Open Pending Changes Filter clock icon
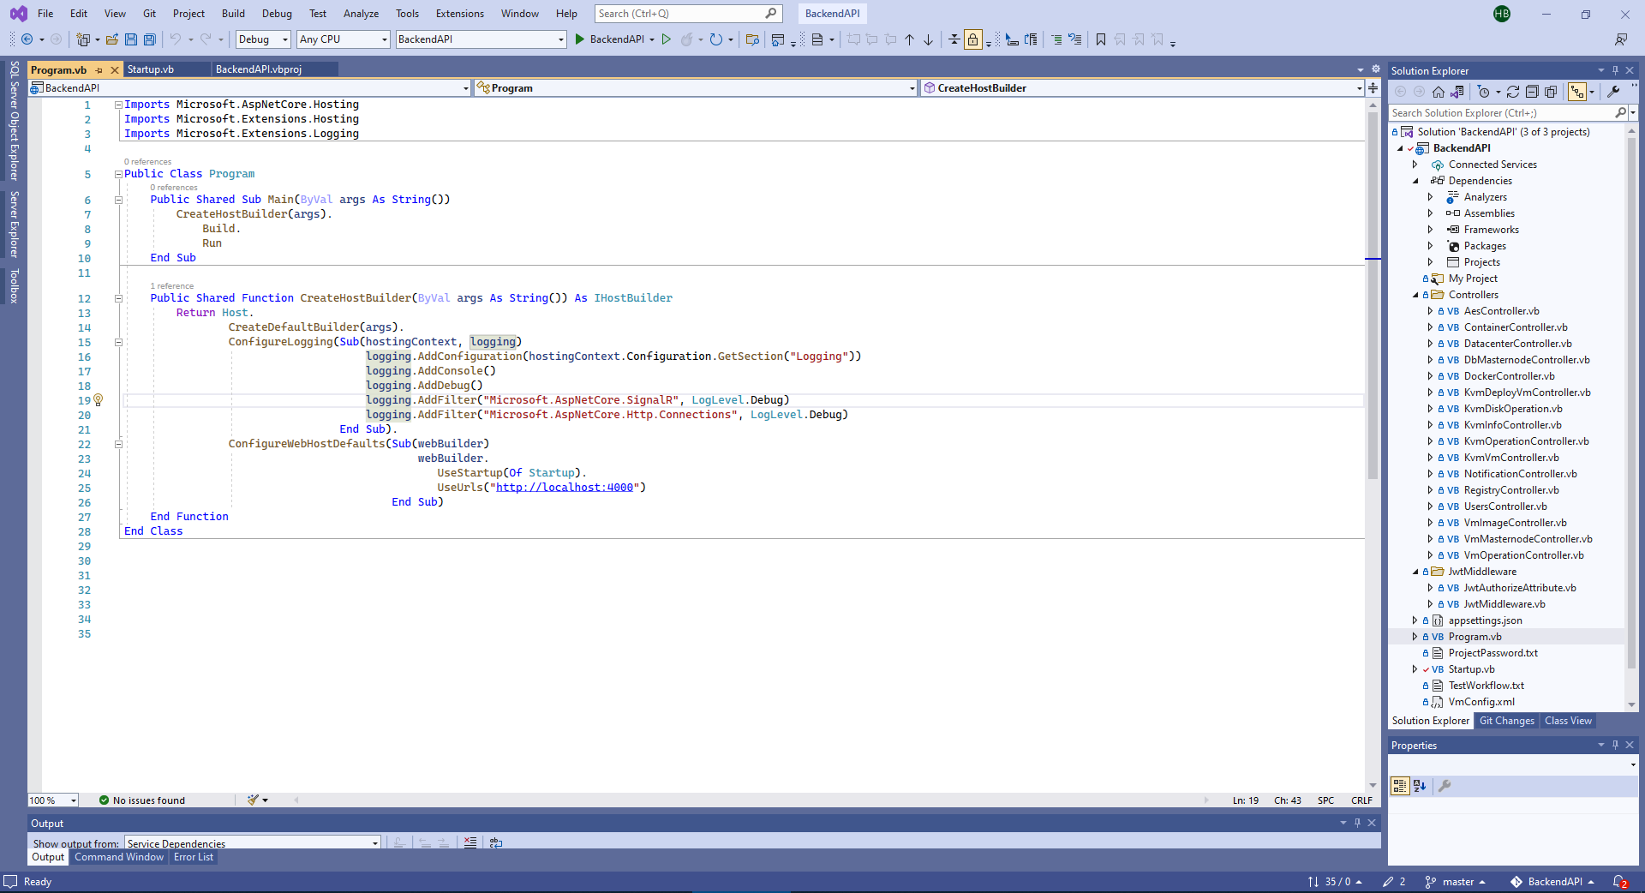 click(x=1484, y=92)
